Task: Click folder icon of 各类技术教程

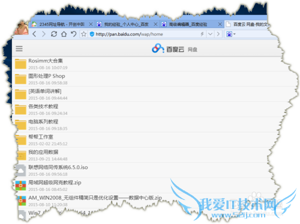Action: [20, 109]
